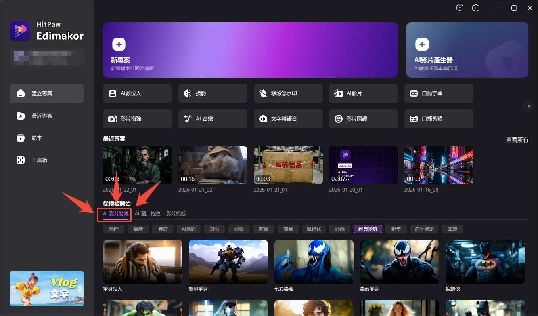Viewport: 538px width, 316px height.
Task: Go back on Vlog banner with left arrow
Action: click(x=14, y=288)
